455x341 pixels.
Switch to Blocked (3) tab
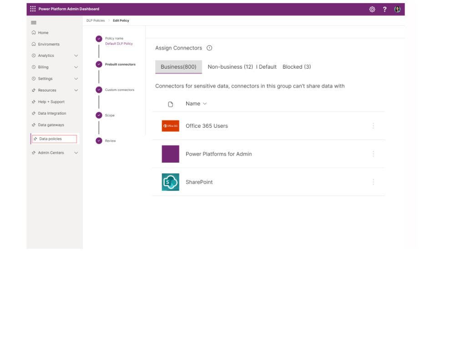[297, 67]
